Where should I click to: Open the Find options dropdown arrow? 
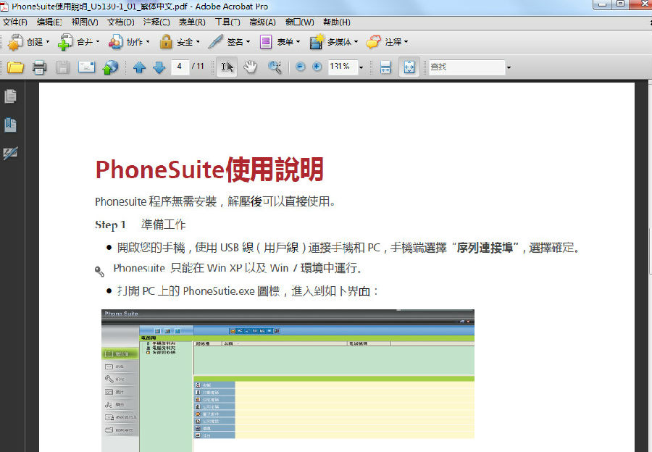(509, 67)
